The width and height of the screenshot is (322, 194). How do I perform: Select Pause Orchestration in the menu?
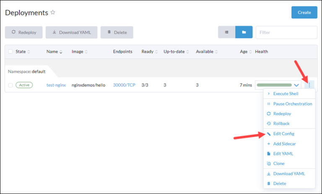pyautogui.click(x=289, y=104)
